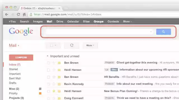Open Drive from the Google bar
This screenshot has width=179, height=100.
coord(60,21)
